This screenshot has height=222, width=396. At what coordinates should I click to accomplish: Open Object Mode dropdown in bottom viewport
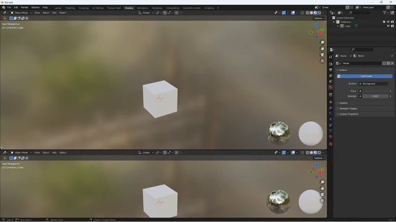pyautogui.click(x=21, y=152)
